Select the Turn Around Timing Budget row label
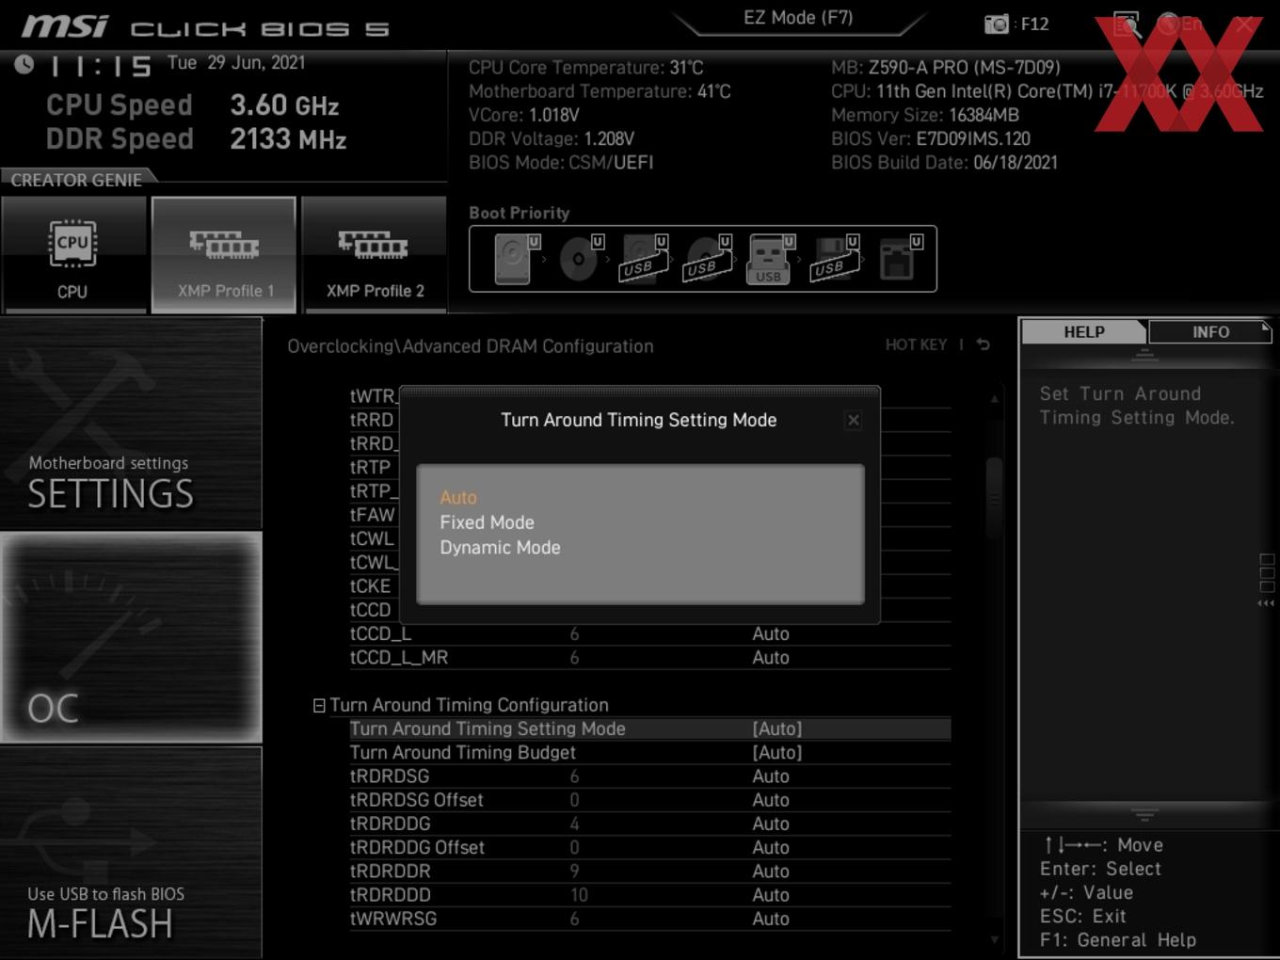The image size is (1280, 960). 462,752
